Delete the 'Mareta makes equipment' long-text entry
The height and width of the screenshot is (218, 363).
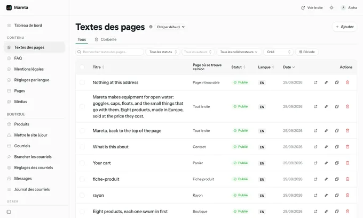pyautogui.click(x=348, y=106)
